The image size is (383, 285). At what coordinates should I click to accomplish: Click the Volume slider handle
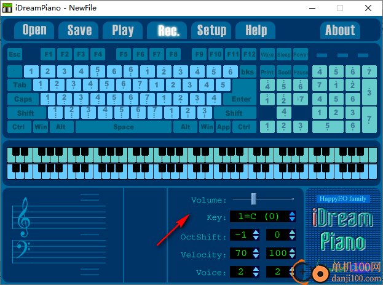[254, 199]
